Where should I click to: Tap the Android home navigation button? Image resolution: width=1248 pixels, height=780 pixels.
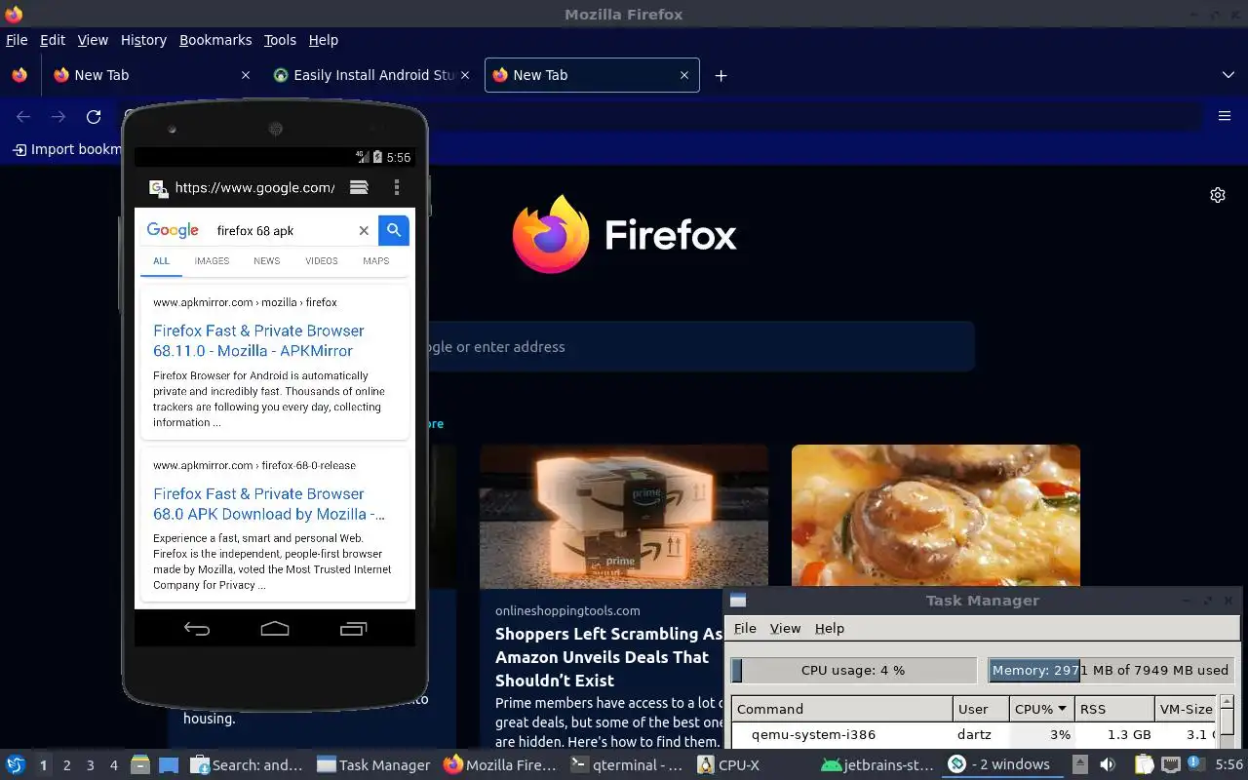(x=275, y=629)
